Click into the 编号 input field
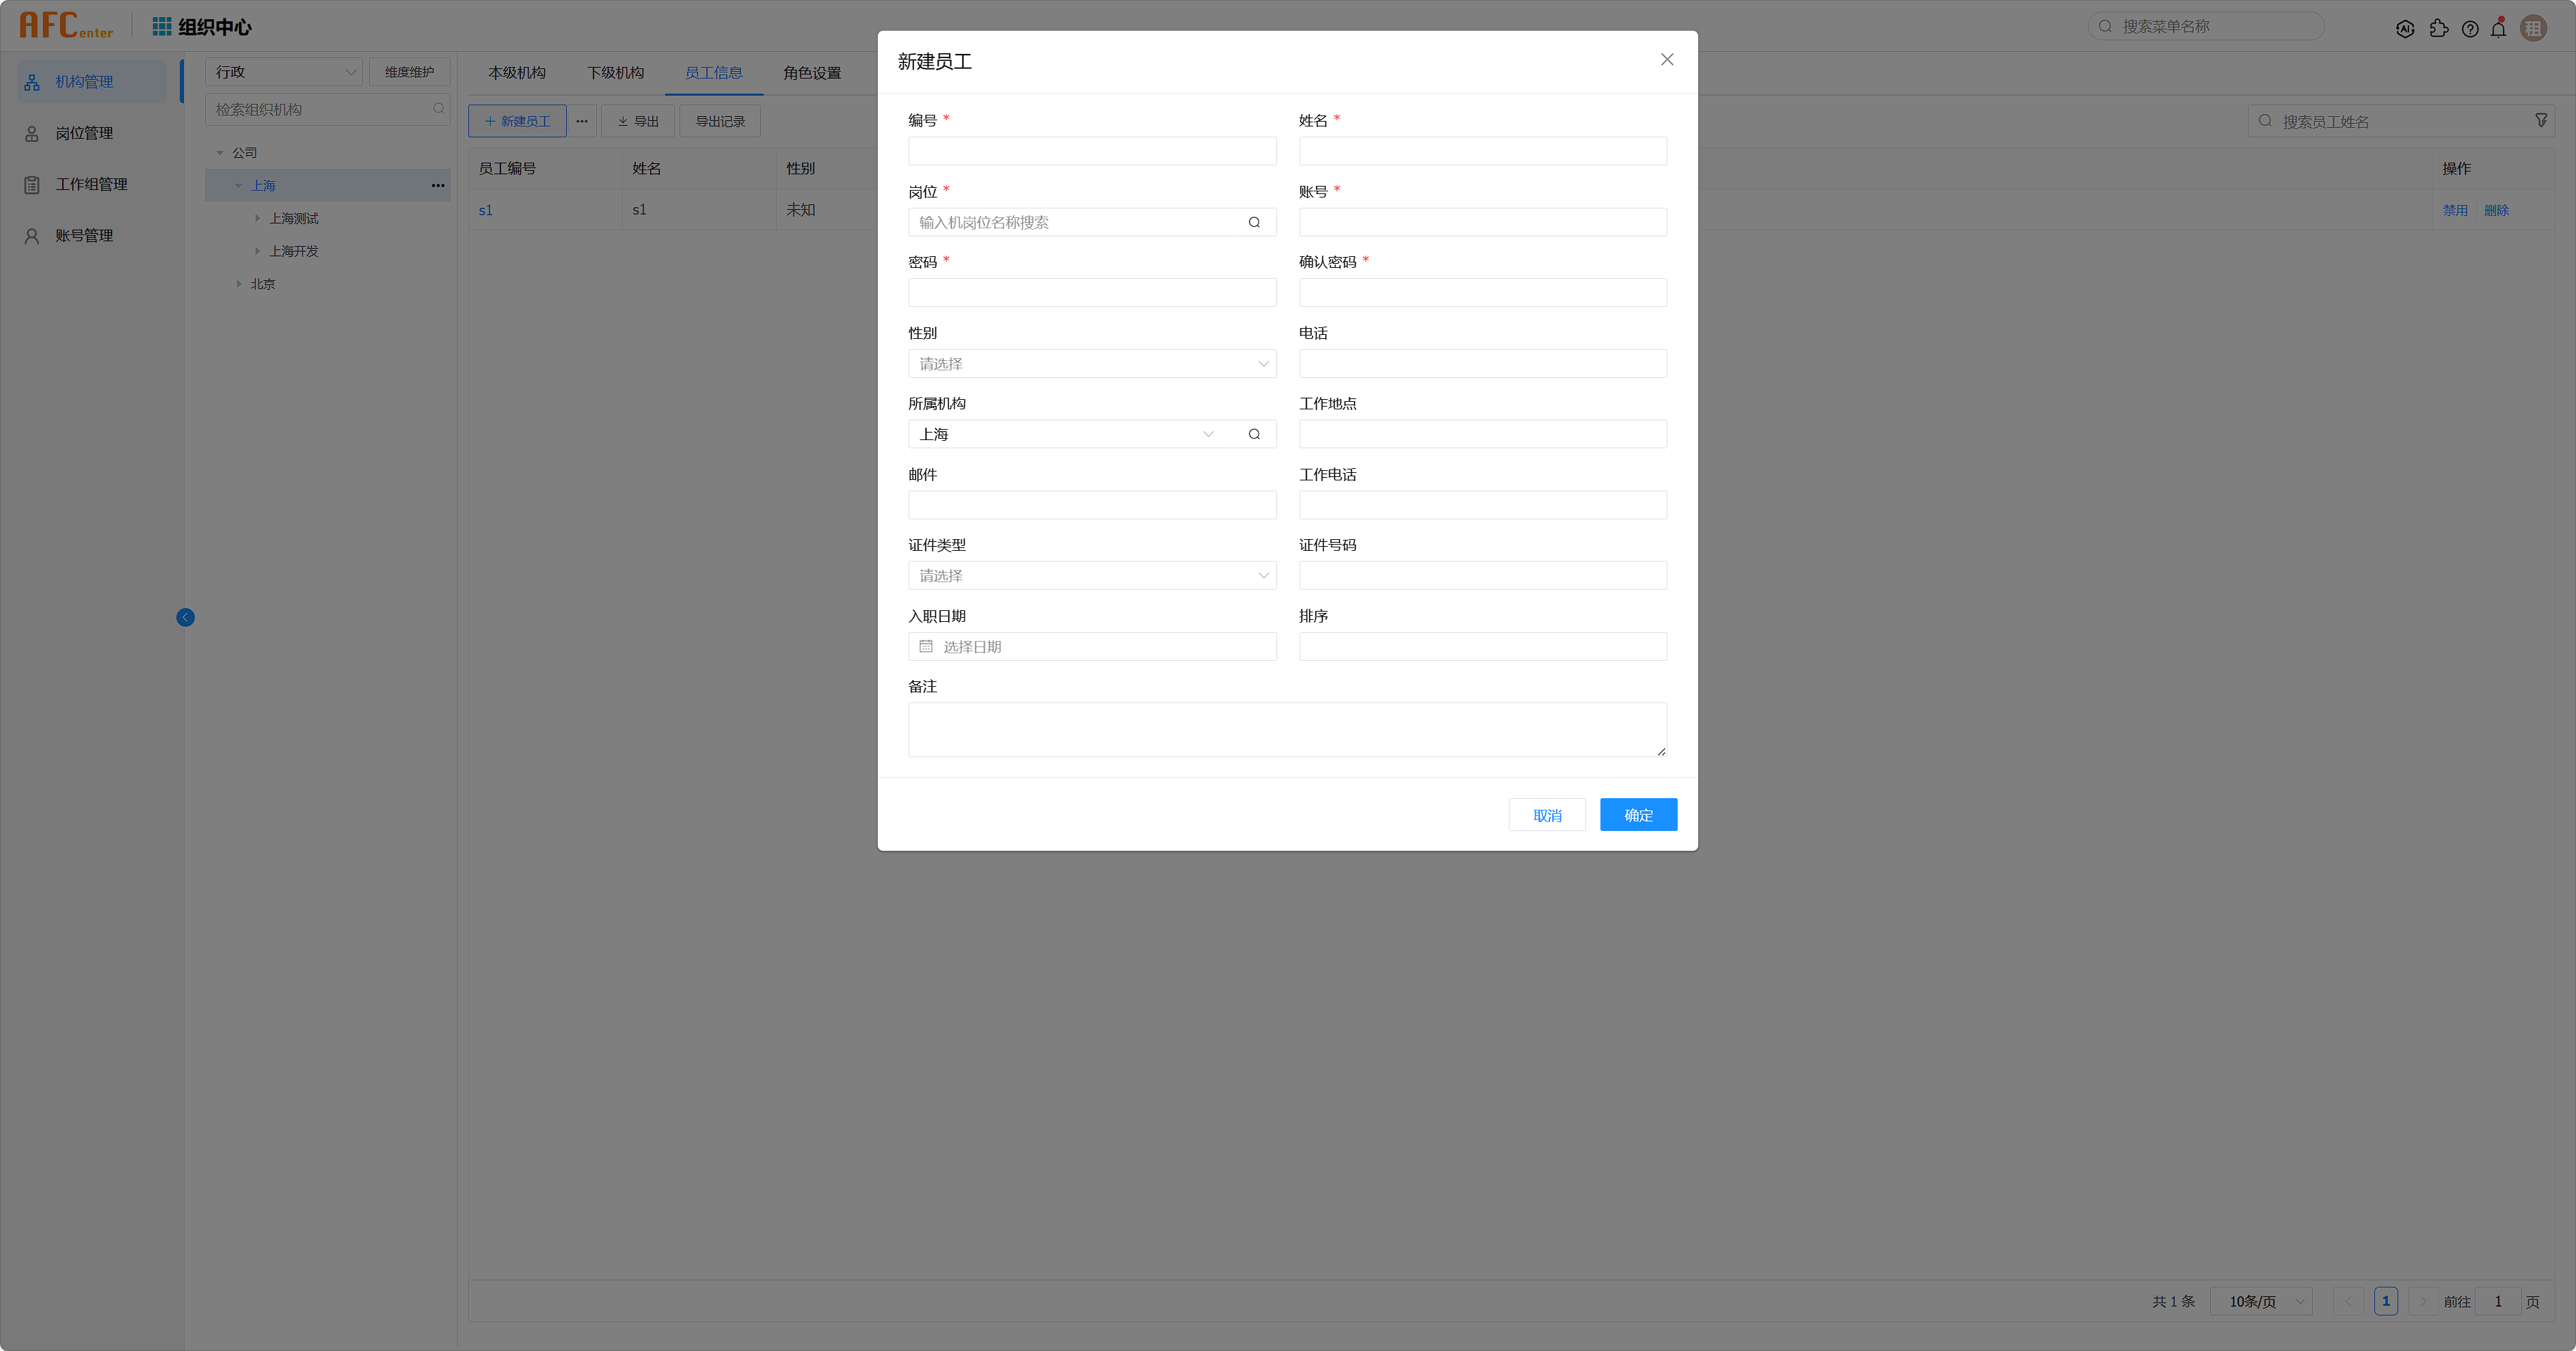Screen dimensions: 2576x1351 1092,151
